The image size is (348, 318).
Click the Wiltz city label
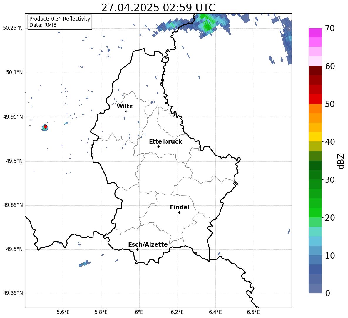click(x=125, y=106)
